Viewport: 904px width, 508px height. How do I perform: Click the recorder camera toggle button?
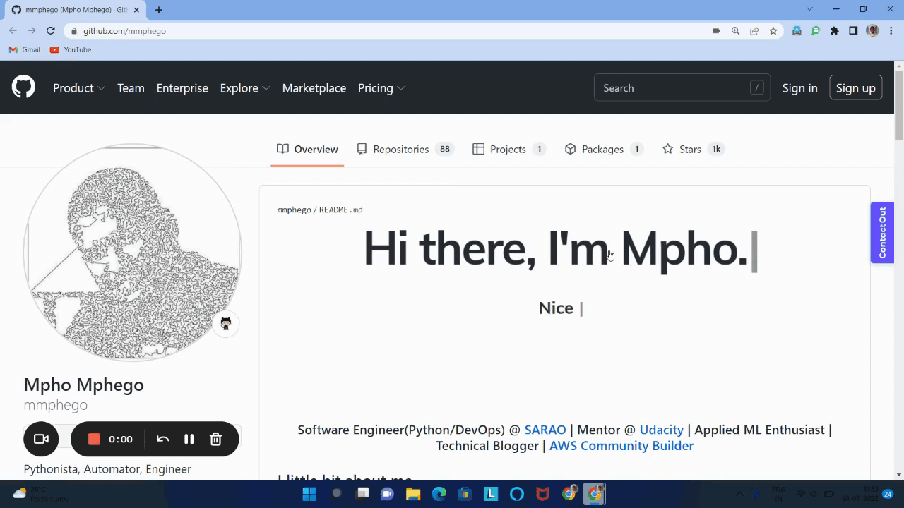coord(41,439)
